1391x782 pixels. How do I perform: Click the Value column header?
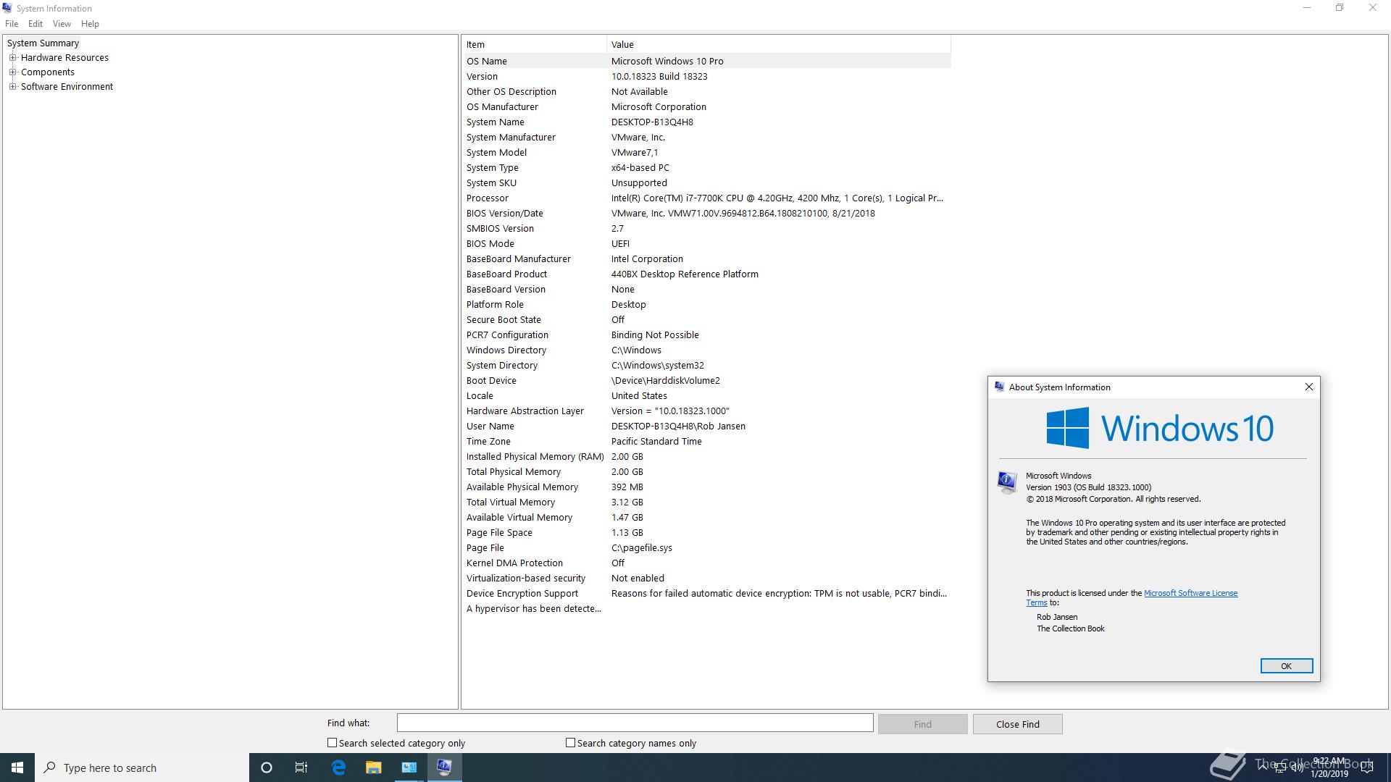coord(779,44)
